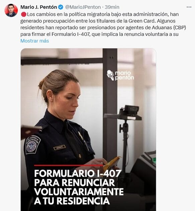
Task: Click the FORMULARIO I-407 headline in image
Action: click(78, 173)
